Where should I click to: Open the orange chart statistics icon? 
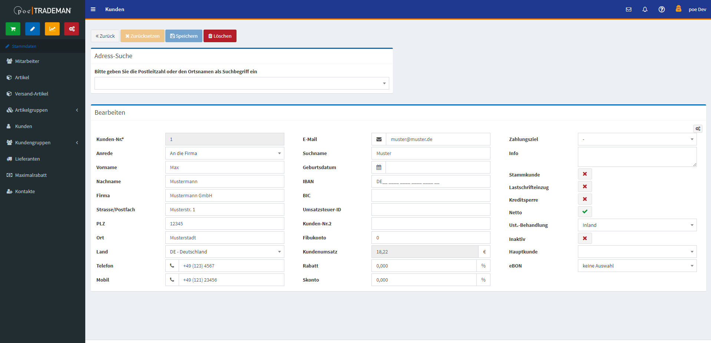pos(52,29)
